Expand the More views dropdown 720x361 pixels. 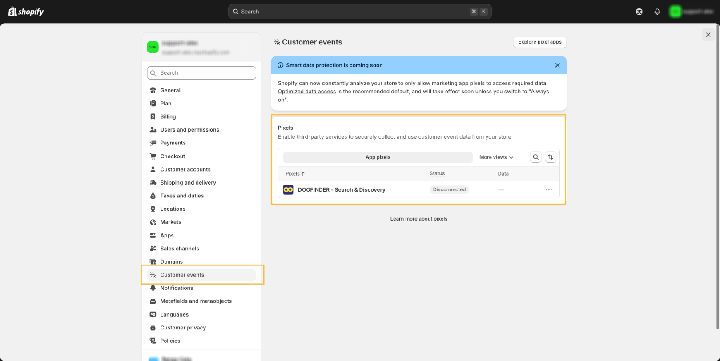click(496, 157)
